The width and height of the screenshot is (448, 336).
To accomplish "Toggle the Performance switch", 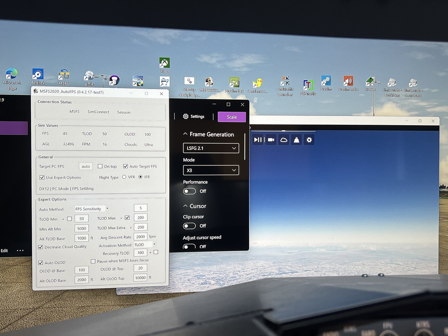I will pos(189,191).
